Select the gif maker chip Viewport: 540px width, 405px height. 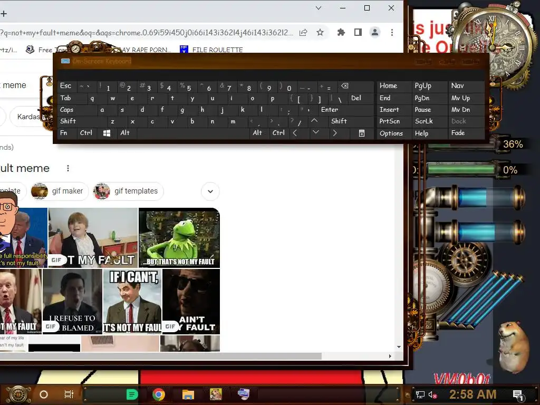coord(59,191)
